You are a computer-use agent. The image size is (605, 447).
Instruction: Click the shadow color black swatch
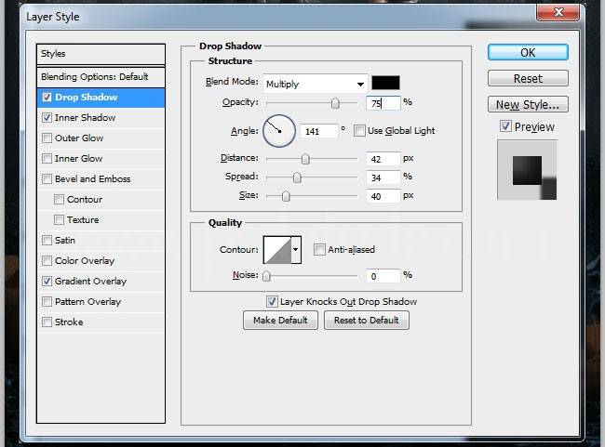[x=385, y=83]
